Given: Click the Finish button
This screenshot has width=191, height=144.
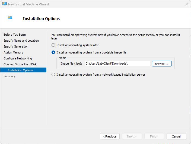Looking at the screenshot, I should [154, 136].
